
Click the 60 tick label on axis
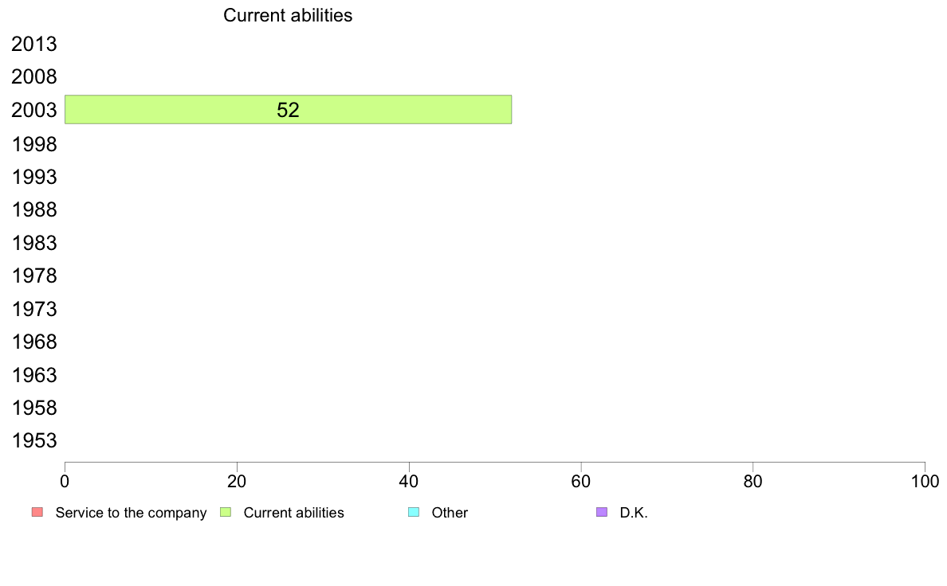[x=581, y=481]
